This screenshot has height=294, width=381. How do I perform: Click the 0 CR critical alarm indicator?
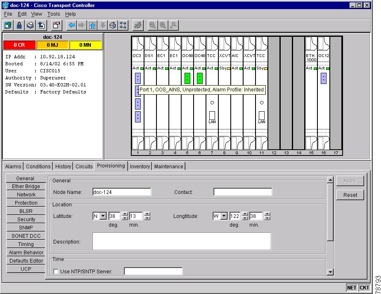tap(19, 45)
